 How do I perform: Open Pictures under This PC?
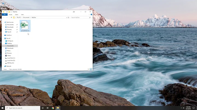coord(9,53)
